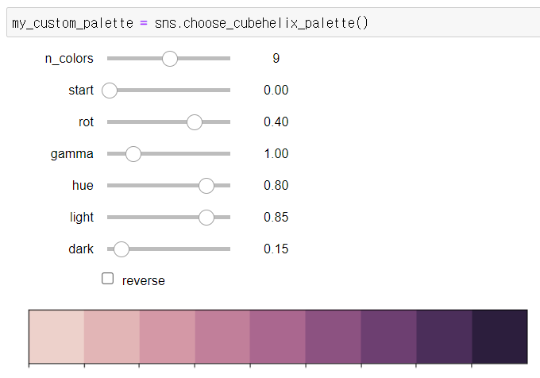Click inside the code cell input
Screen dimensions: 540x378
(x=270, y=23)
